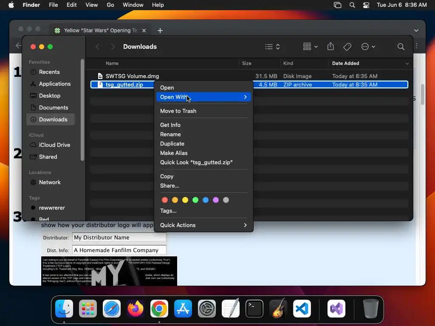The height and width of the screenshot is (326, 435).
Task: Select Rename from the context menu
Action: pyautogui.click(x=203, y=135)
